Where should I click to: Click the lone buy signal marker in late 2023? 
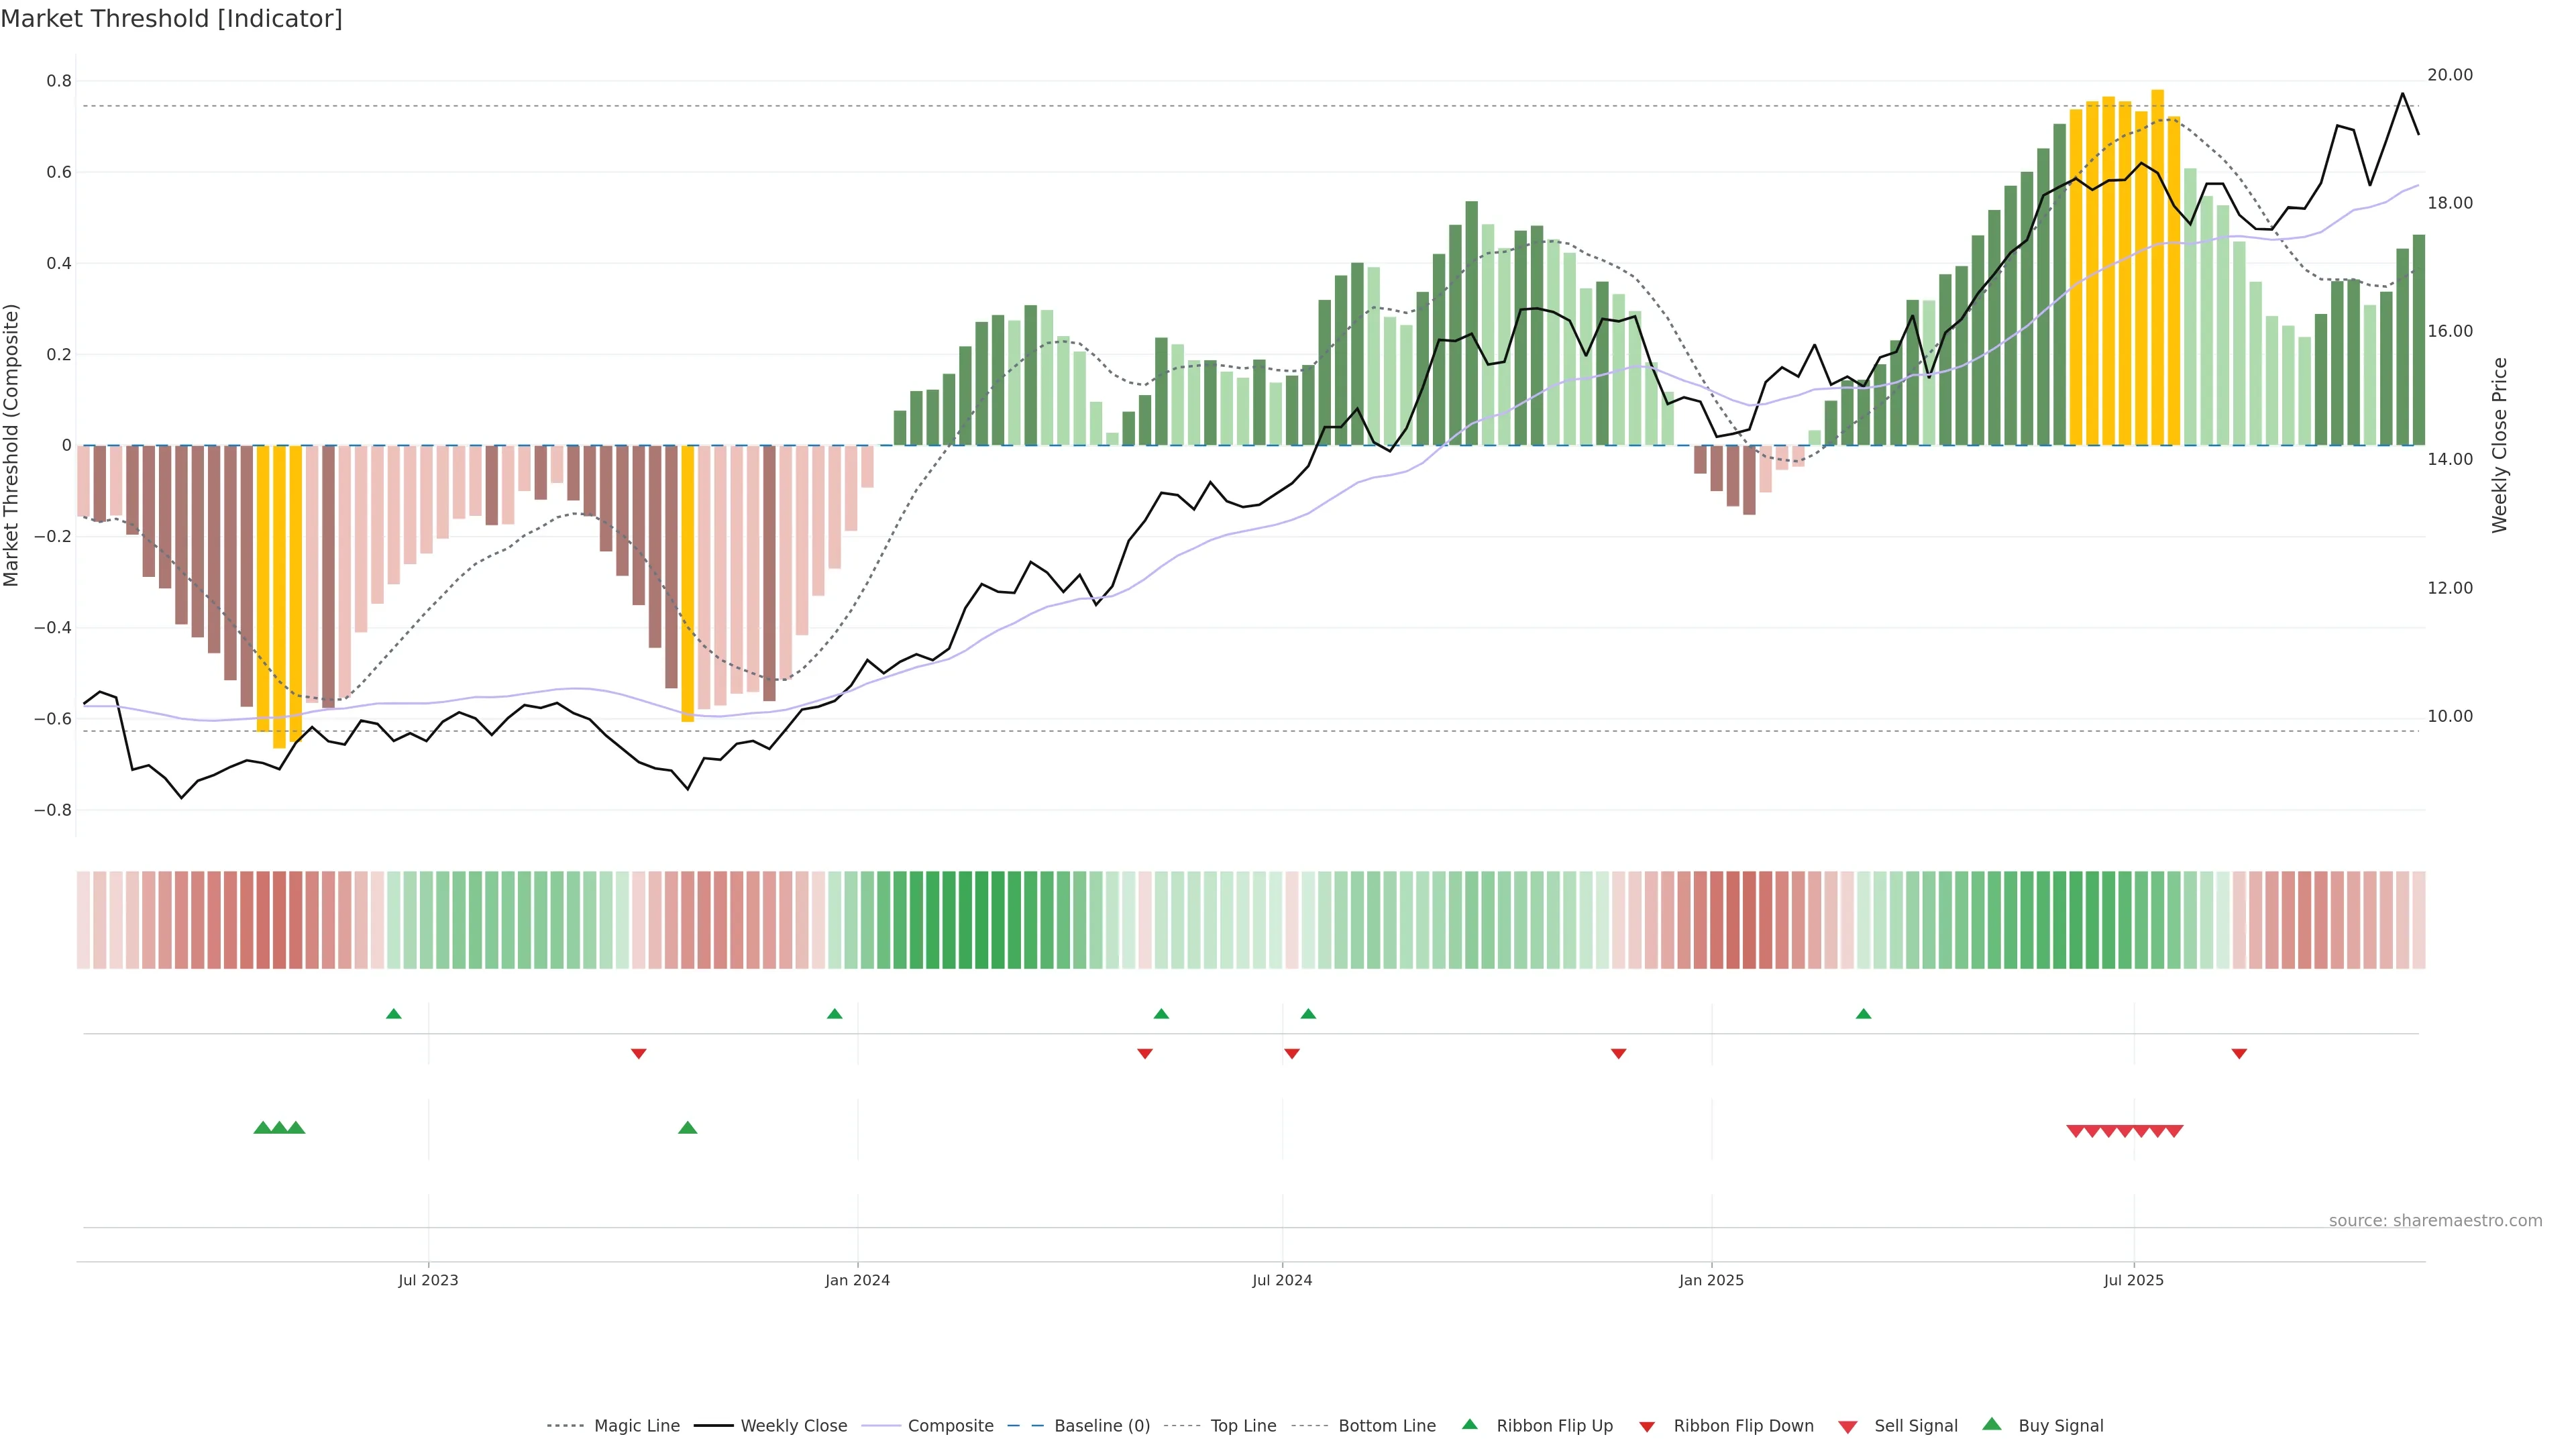687,1128
